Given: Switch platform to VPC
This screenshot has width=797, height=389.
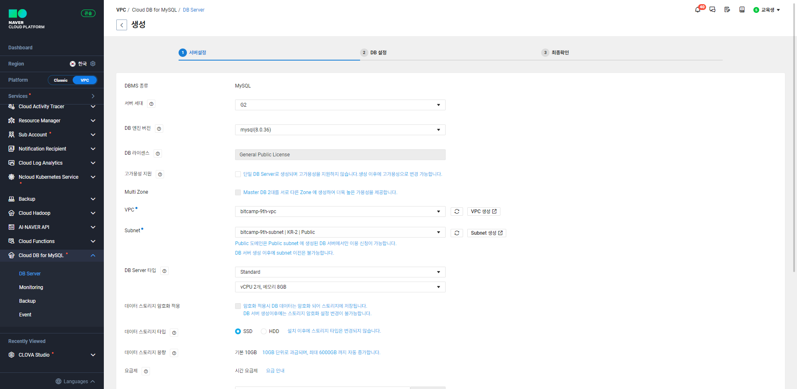Looking at the screenshot, I should (85, 80).
